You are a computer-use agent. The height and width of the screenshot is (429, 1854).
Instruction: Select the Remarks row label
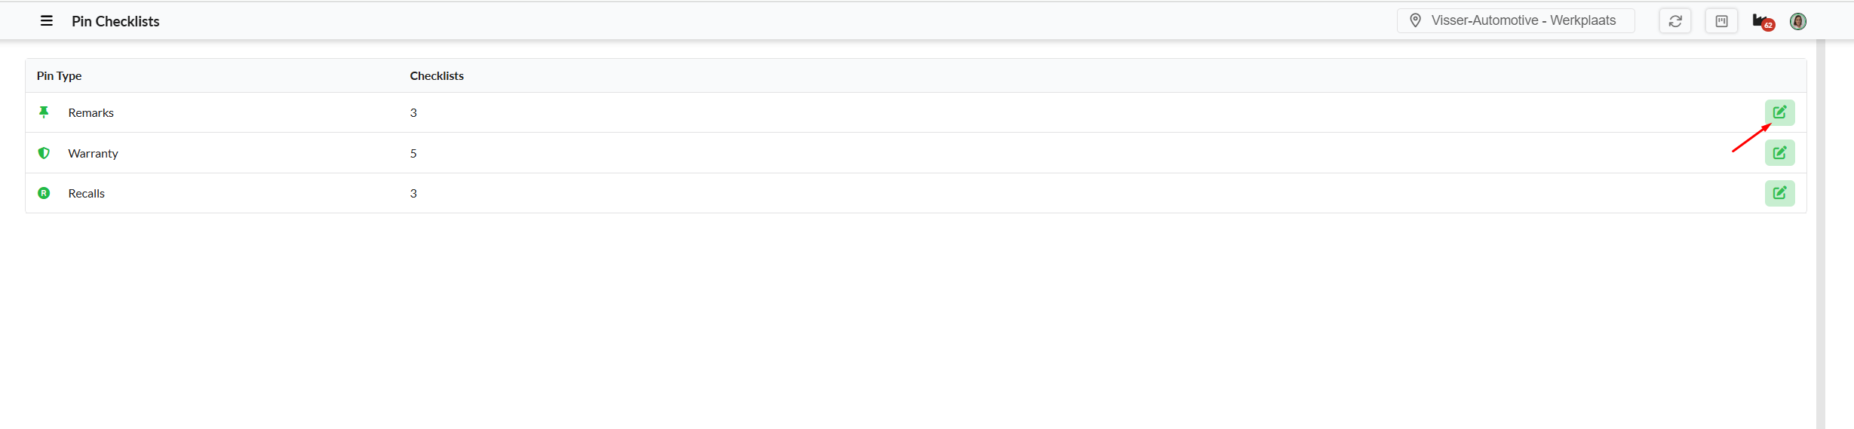[91, 112]
